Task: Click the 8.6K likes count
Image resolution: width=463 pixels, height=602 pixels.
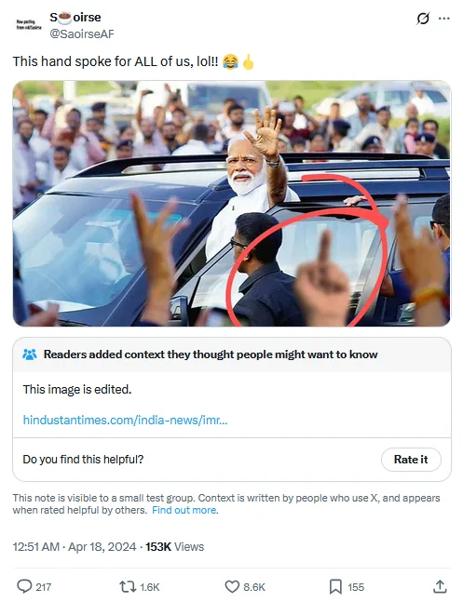Action: 254,587
